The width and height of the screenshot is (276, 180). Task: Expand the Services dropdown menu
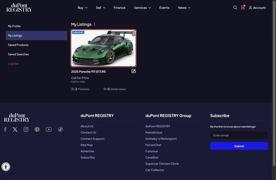pos(142,8)
